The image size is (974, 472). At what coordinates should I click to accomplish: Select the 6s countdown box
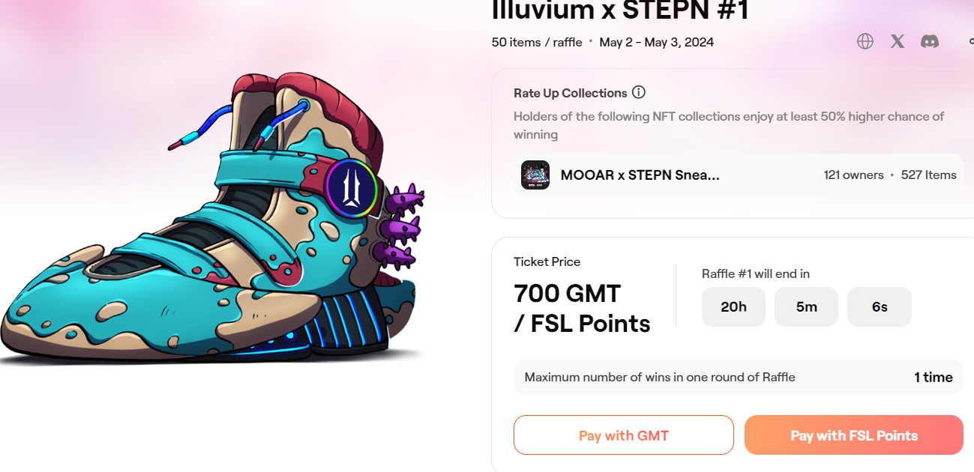pyautogui.click(x=880, y=306)
